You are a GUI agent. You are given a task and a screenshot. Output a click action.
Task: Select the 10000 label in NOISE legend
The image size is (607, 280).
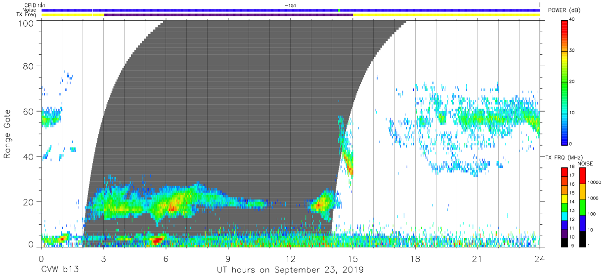595,183
